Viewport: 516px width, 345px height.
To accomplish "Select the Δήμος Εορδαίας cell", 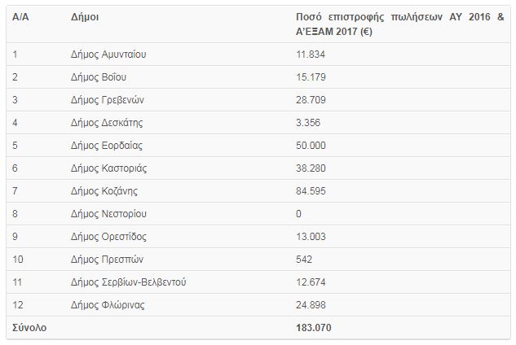I will 107,146.
